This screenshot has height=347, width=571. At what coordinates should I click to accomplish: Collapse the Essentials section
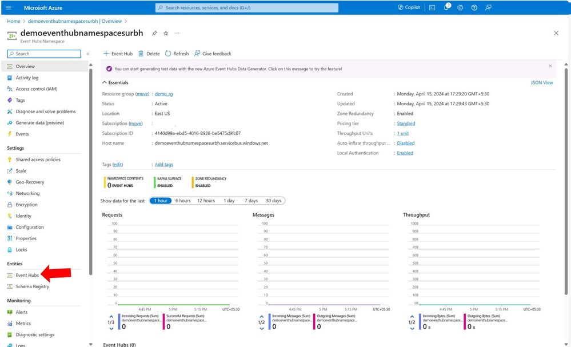point(115,83)
